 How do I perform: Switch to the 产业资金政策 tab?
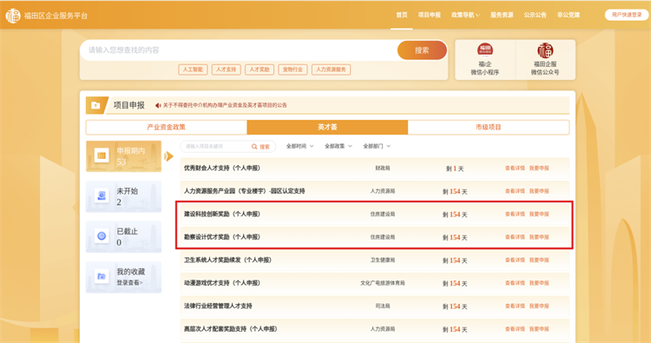167,127
